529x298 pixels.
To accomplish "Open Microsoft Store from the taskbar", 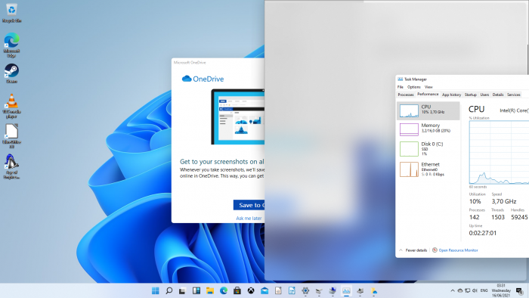I will [237, 290].
